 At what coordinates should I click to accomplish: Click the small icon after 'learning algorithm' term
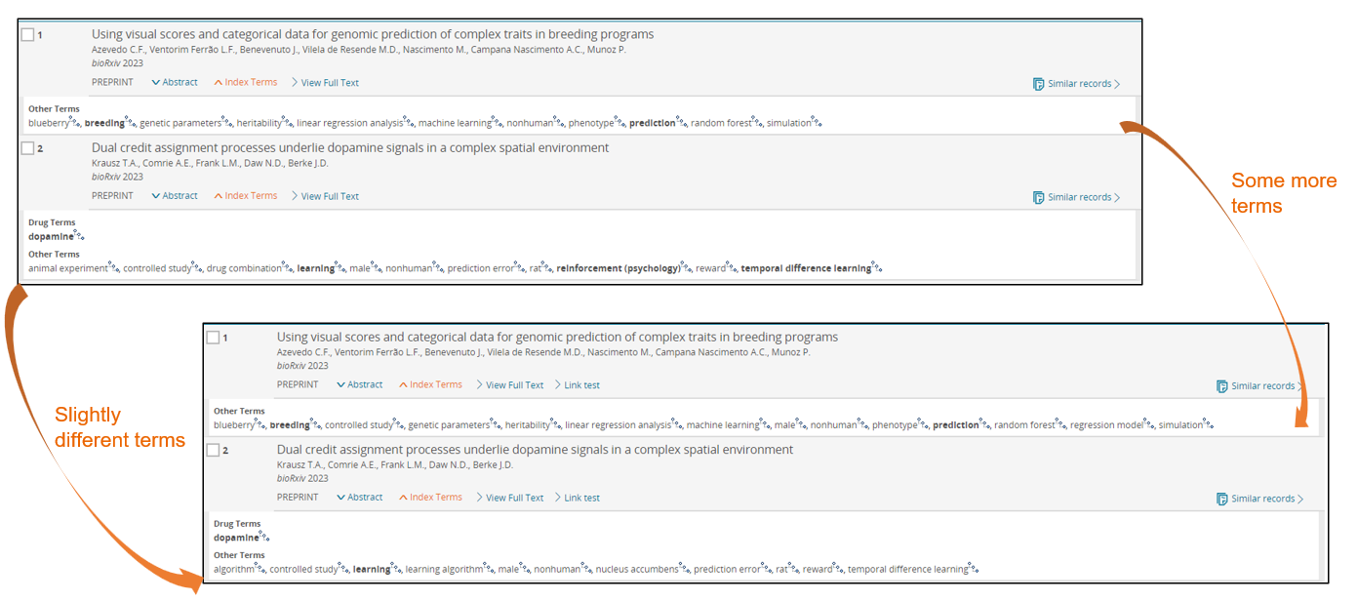coord(488,568)
